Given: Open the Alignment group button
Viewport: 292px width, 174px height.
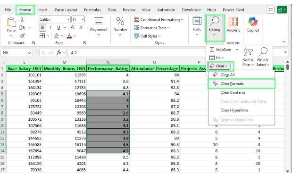Looking at the screenshot, I should click(x=99, y=26).
